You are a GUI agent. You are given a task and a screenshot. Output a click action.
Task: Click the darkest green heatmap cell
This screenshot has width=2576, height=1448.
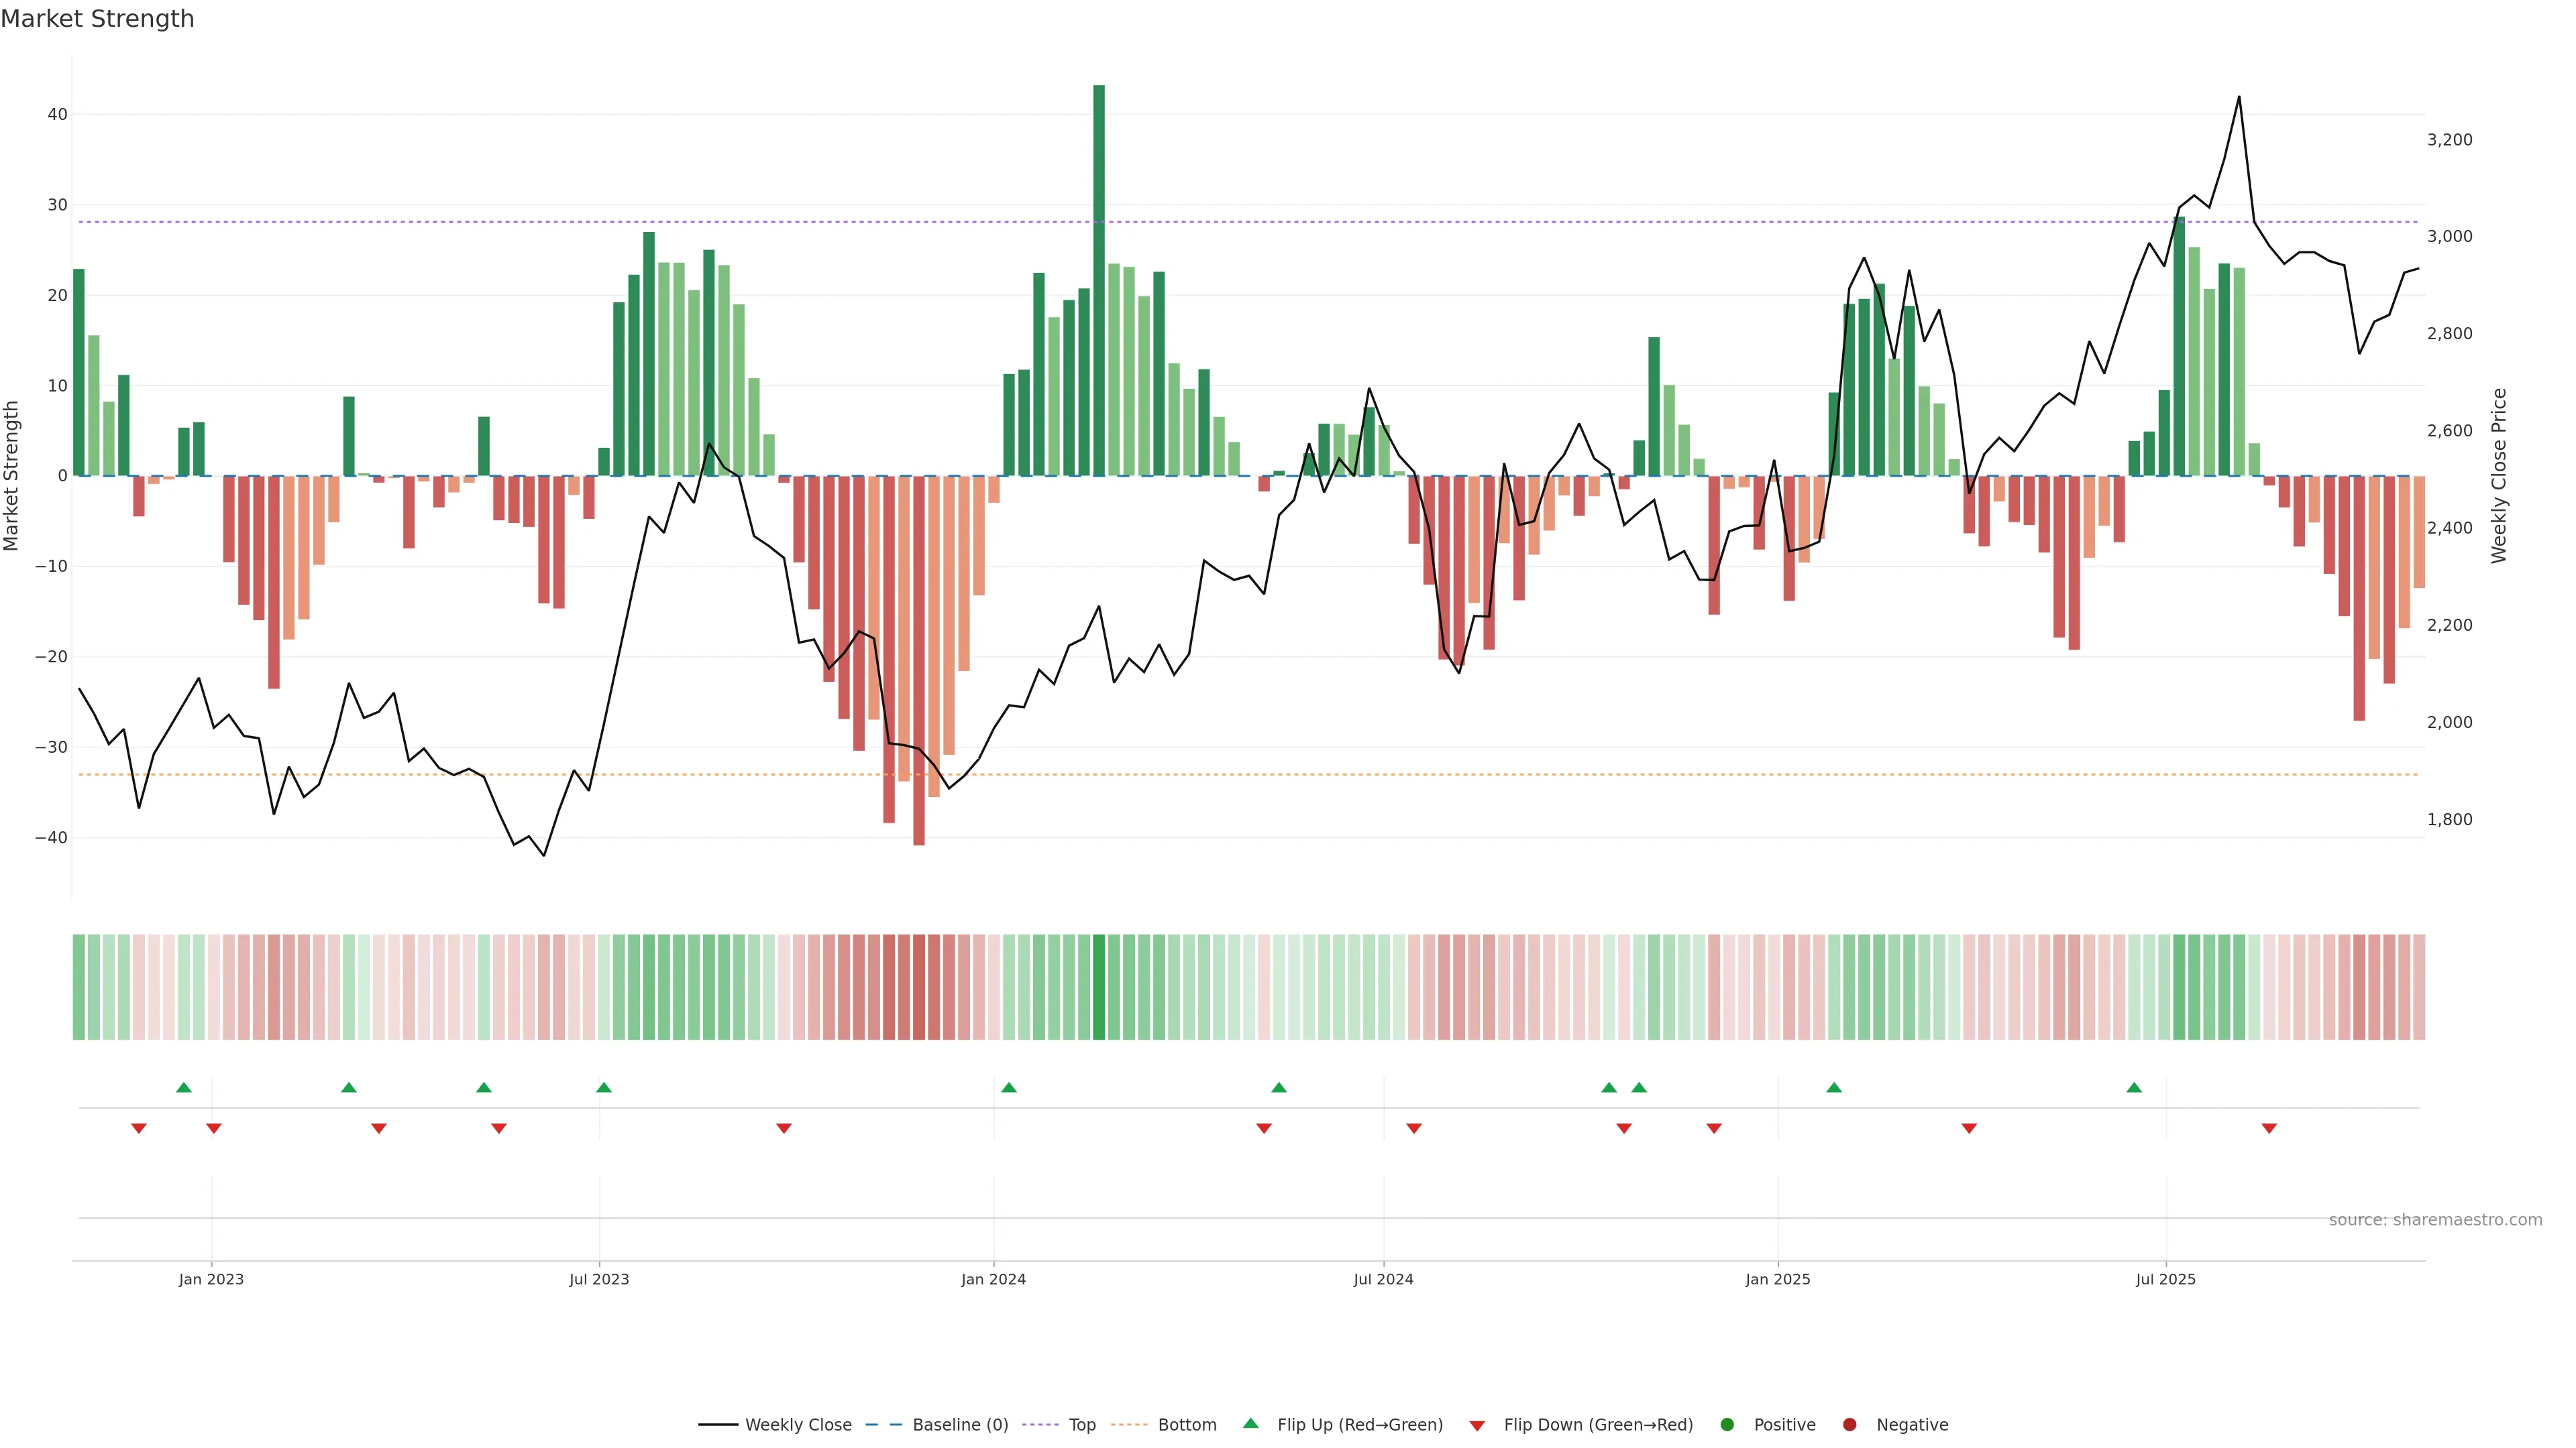coord(1099,986)
